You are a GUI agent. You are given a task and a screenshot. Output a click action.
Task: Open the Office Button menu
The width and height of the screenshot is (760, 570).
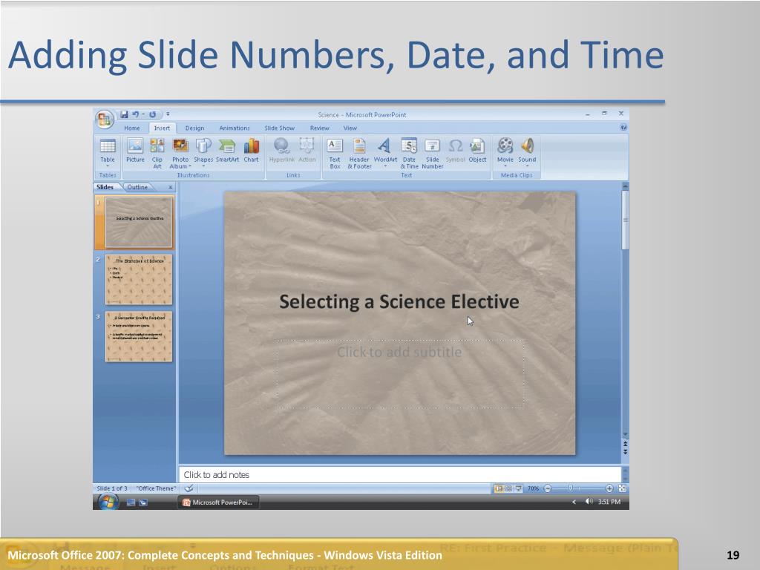pyautogui.click(x=104, y=119)
